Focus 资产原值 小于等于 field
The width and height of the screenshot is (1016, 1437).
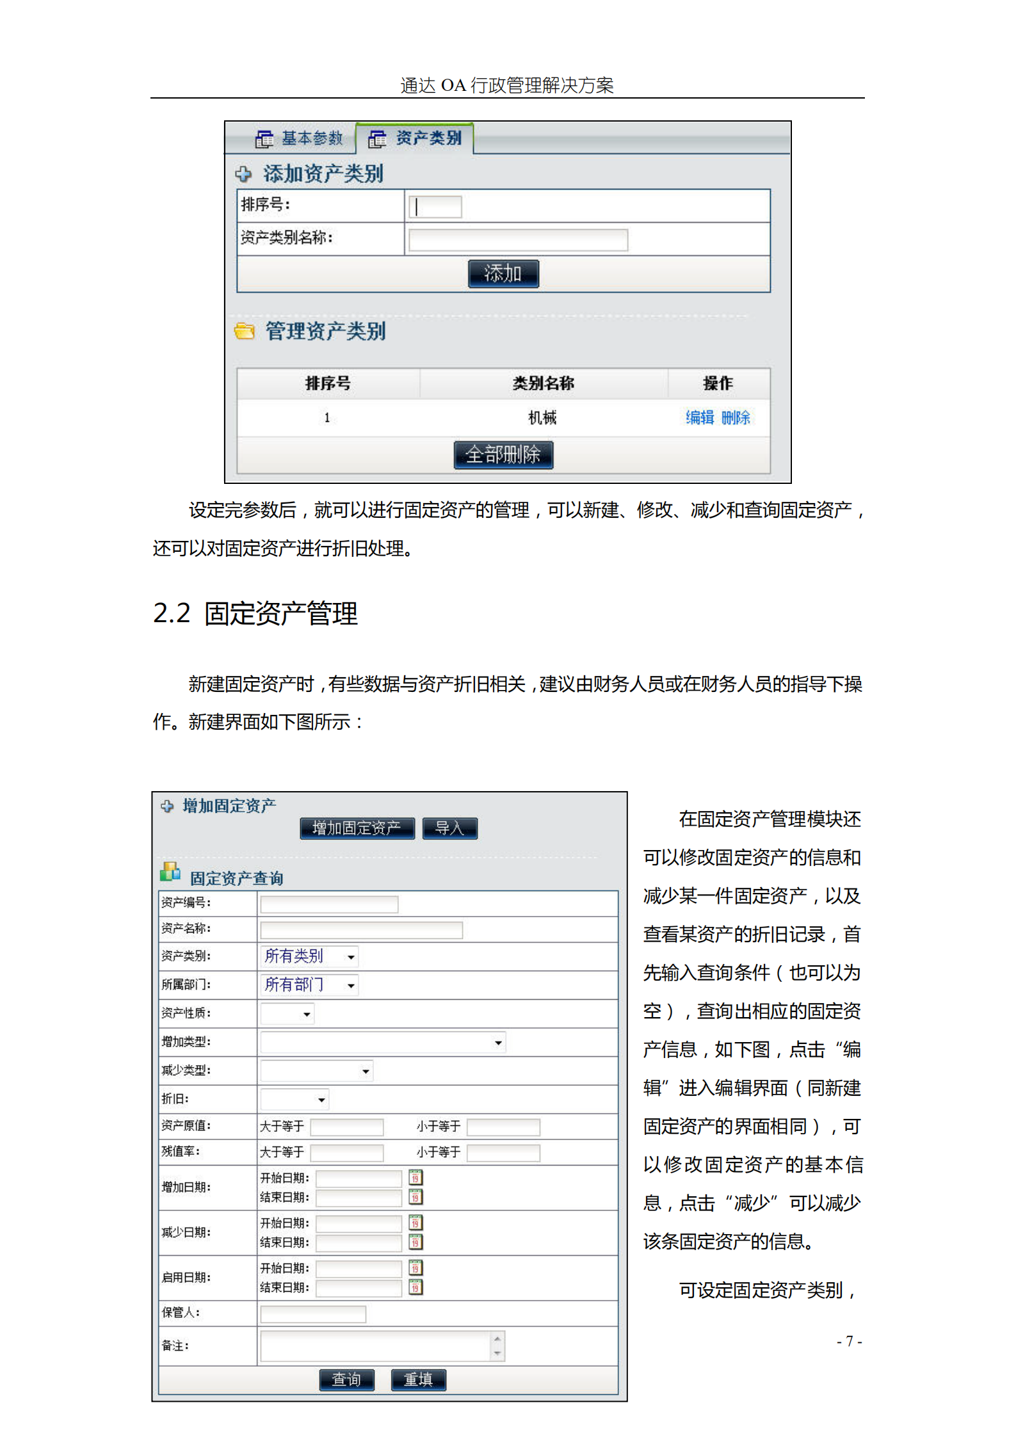pos(503,1127)
